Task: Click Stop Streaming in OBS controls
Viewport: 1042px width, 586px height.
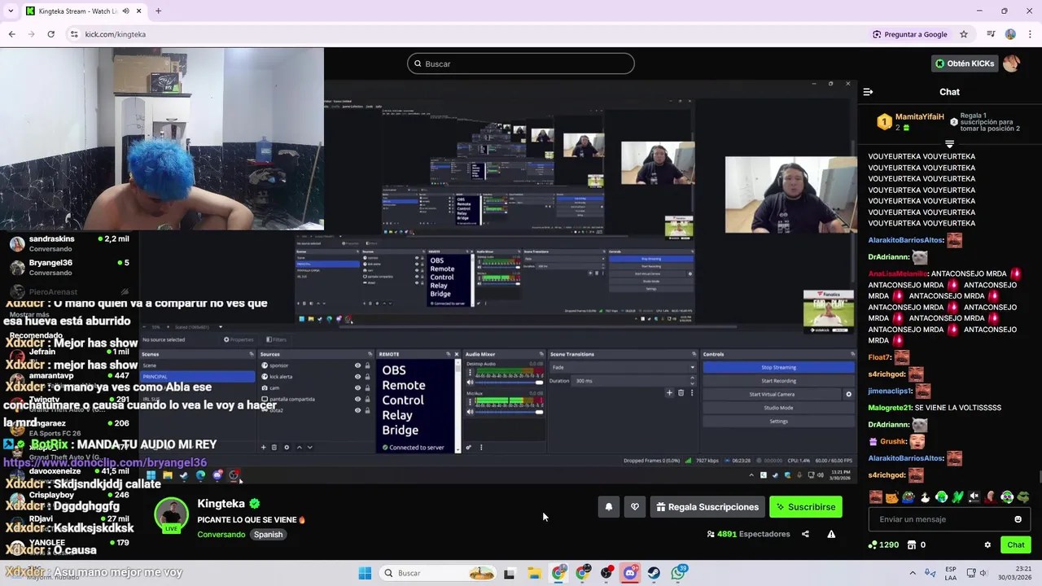Action: (778, 367)
